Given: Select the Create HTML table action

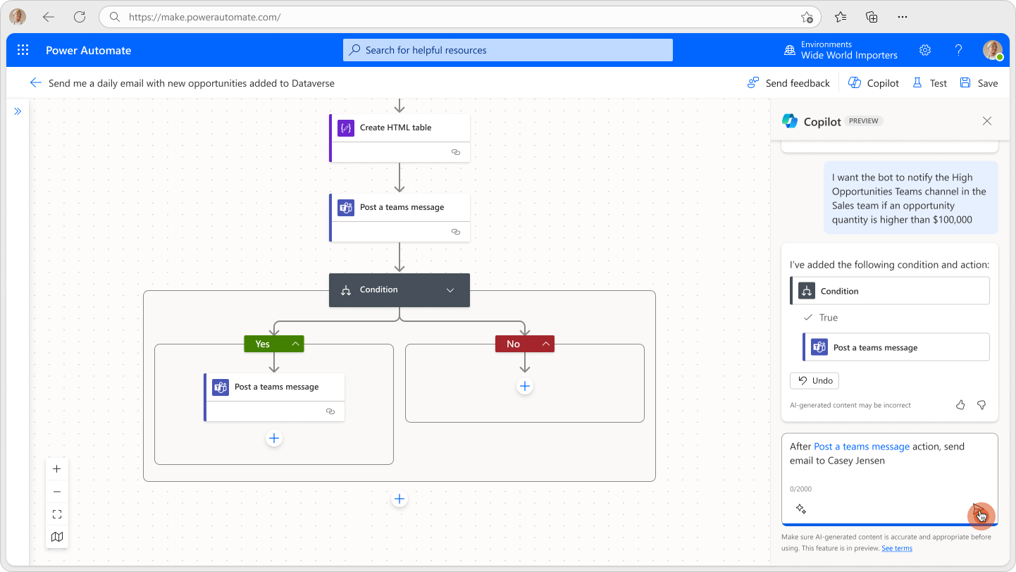Looking at the screenshot, I should click(x=399, y=138).
